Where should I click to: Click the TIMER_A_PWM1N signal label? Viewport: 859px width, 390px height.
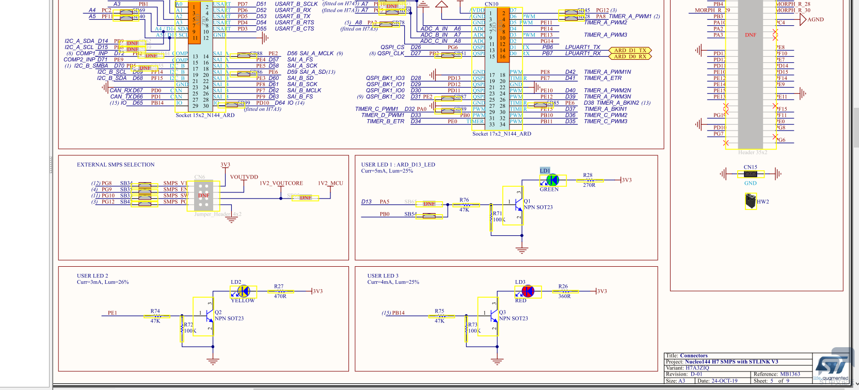[608, 72]
